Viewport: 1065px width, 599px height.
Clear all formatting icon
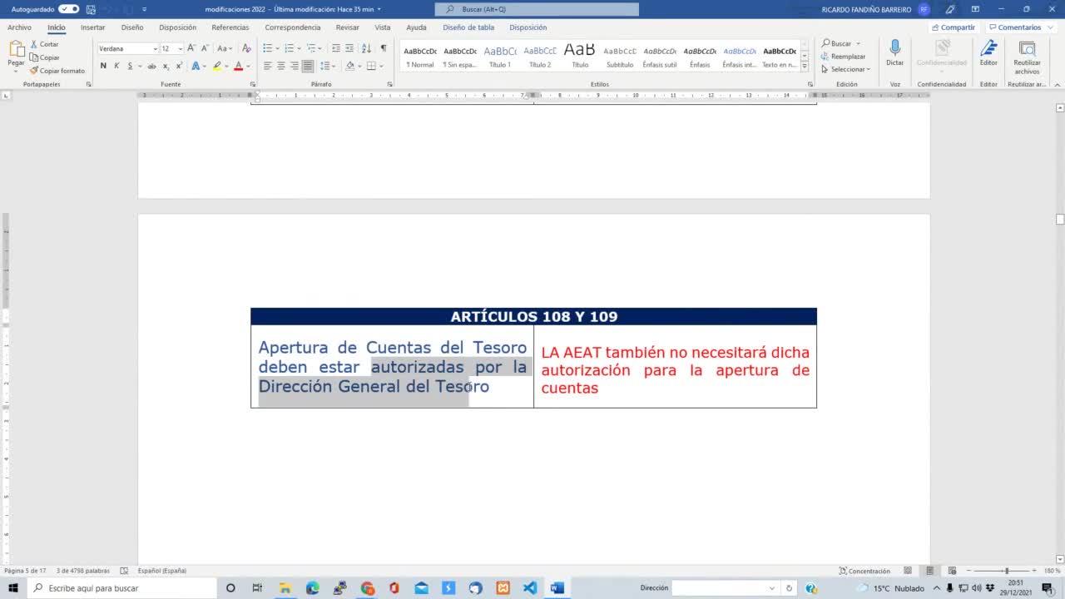click(246, 48)
